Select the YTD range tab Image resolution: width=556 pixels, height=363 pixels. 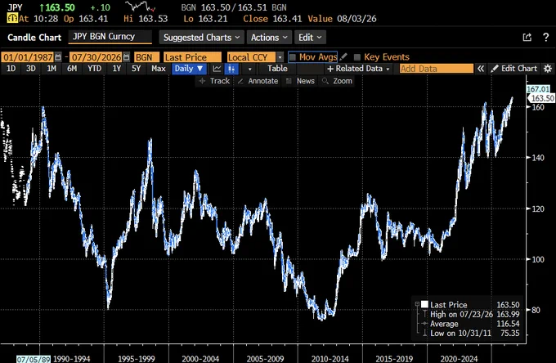pyautogui.click(x=94, y=69)
